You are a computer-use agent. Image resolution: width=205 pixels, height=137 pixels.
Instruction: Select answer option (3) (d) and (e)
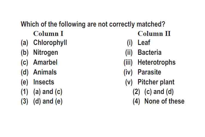tap(42, 101)
